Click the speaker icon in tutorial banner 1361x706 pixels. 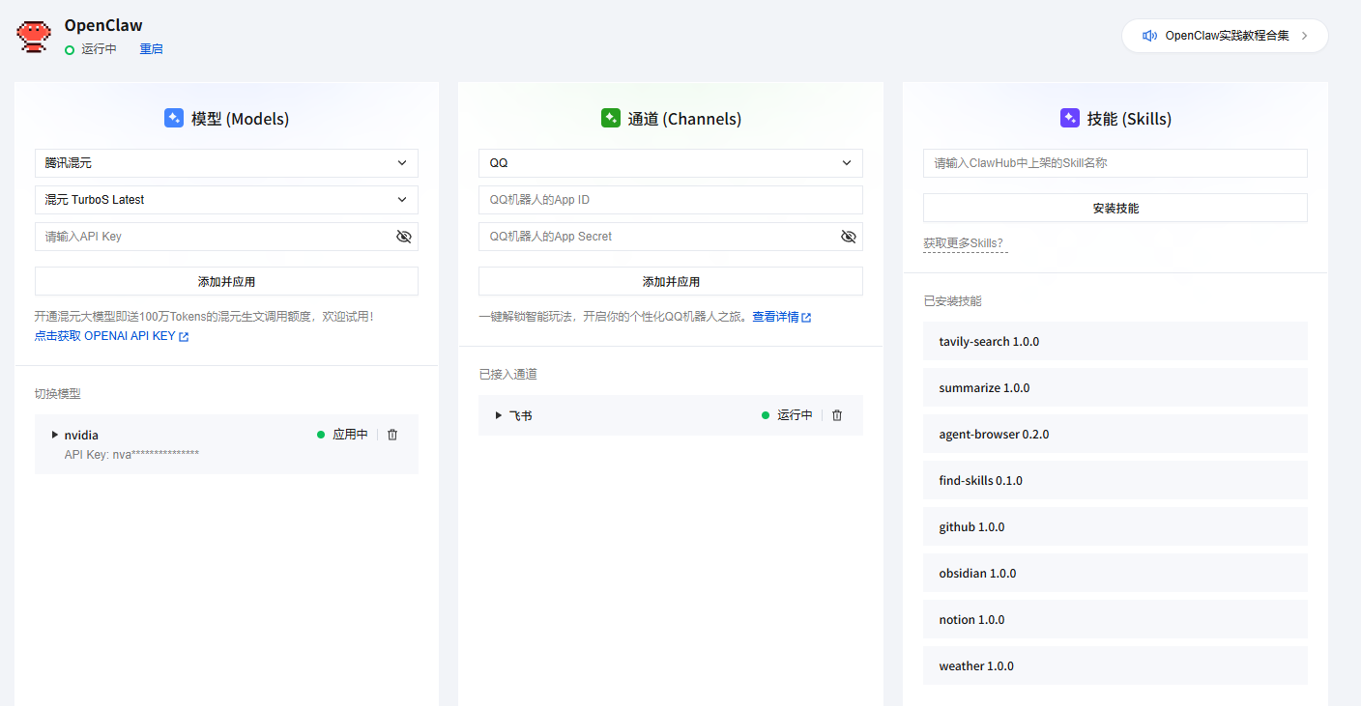[1149, 36]
